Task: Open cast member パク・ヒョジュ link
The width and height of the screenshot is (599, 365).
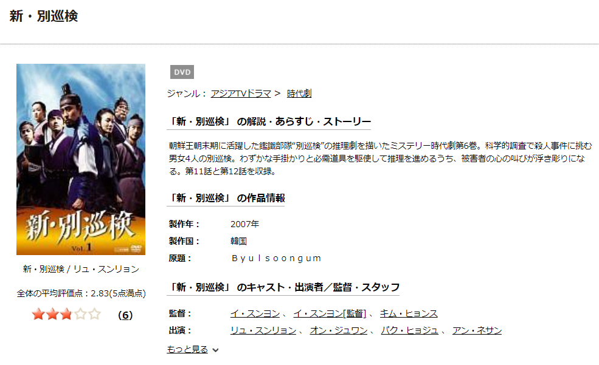Action: click(x=409, y=330)
